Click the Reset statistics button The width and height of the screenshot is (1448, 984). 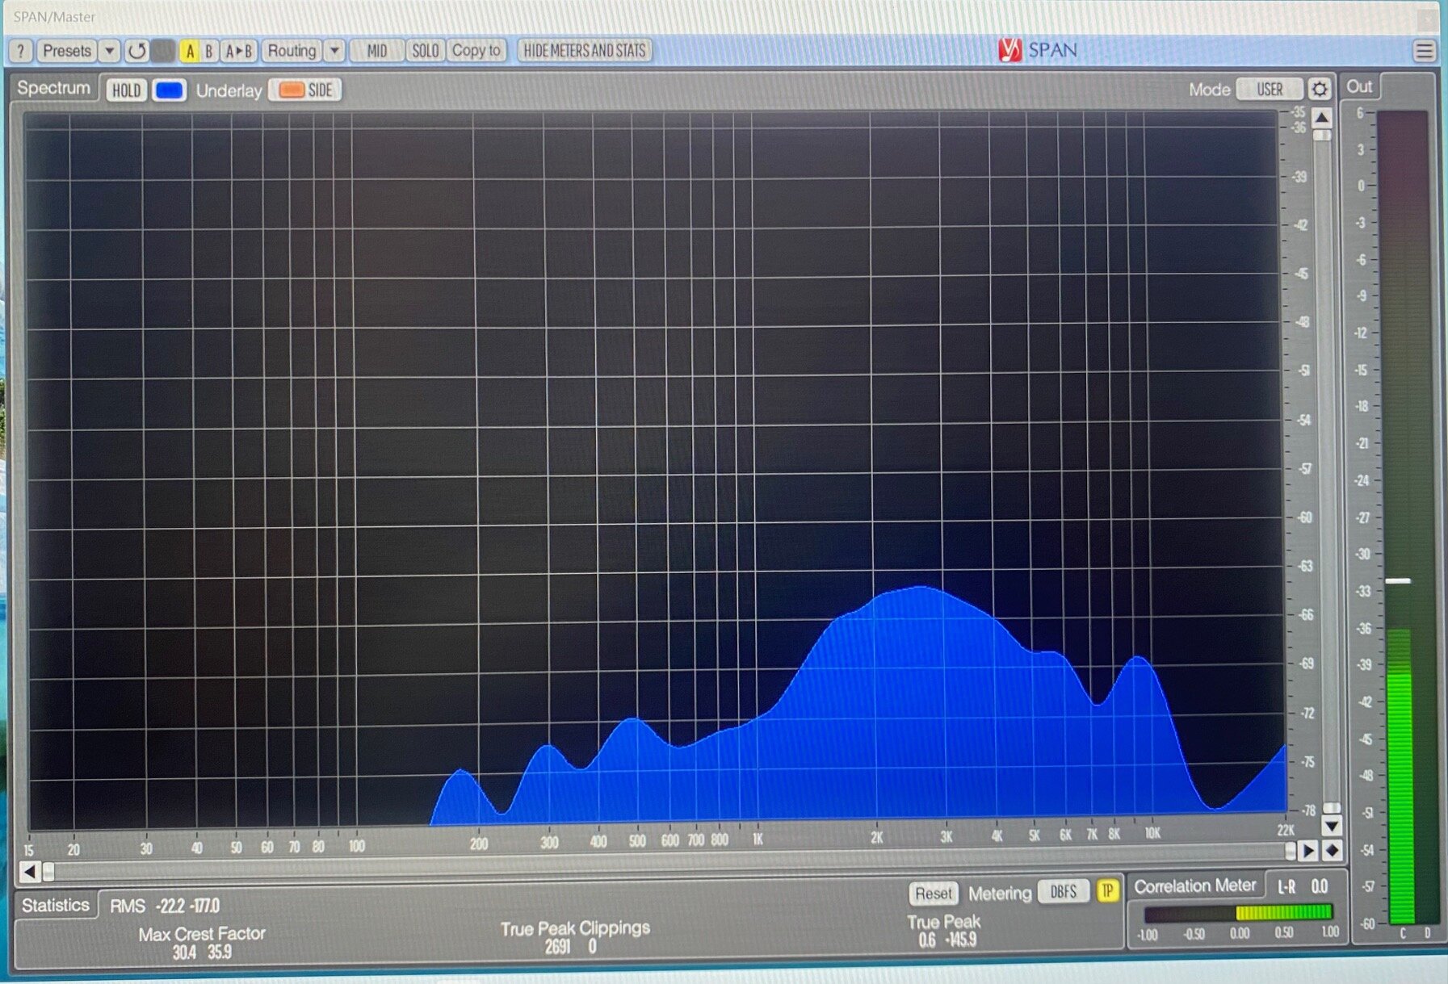(x=933, y=893)
